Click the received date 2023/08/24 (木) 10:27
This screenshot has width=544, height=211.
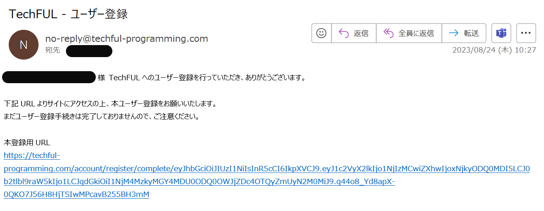pos(494,50)
